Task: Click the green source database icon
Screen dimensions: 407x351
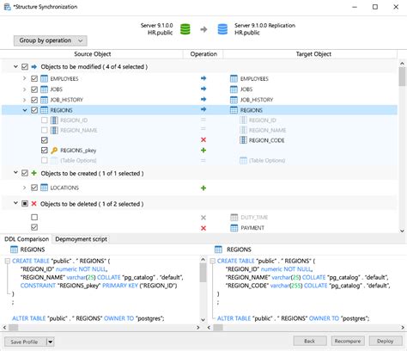Action: point(185,29)
